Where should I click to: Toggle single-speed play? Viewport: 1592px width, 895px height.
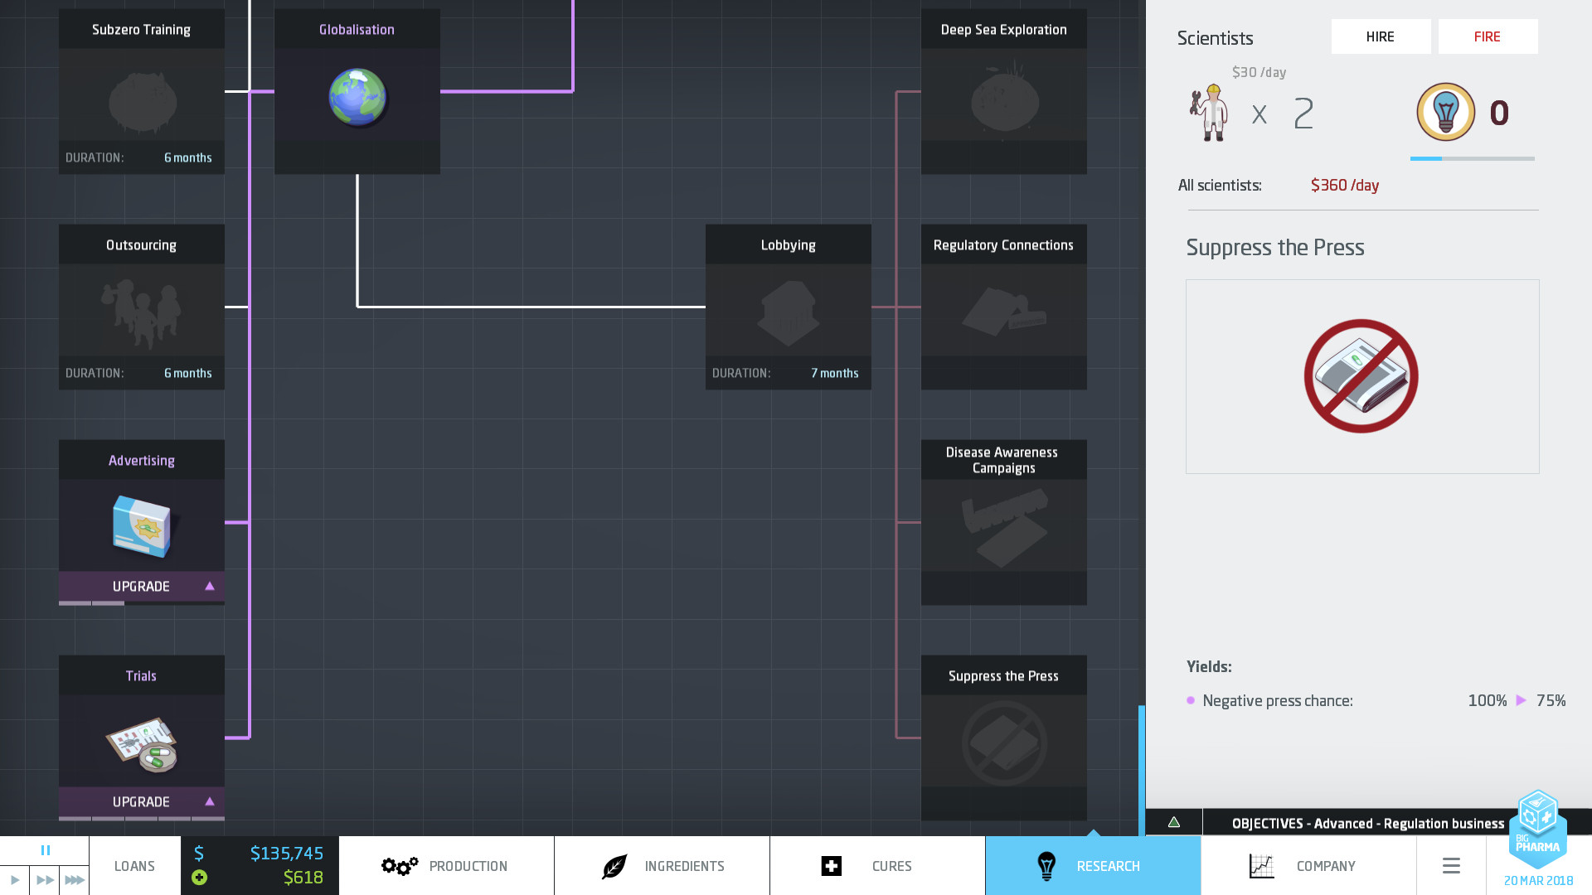[17, 881]
